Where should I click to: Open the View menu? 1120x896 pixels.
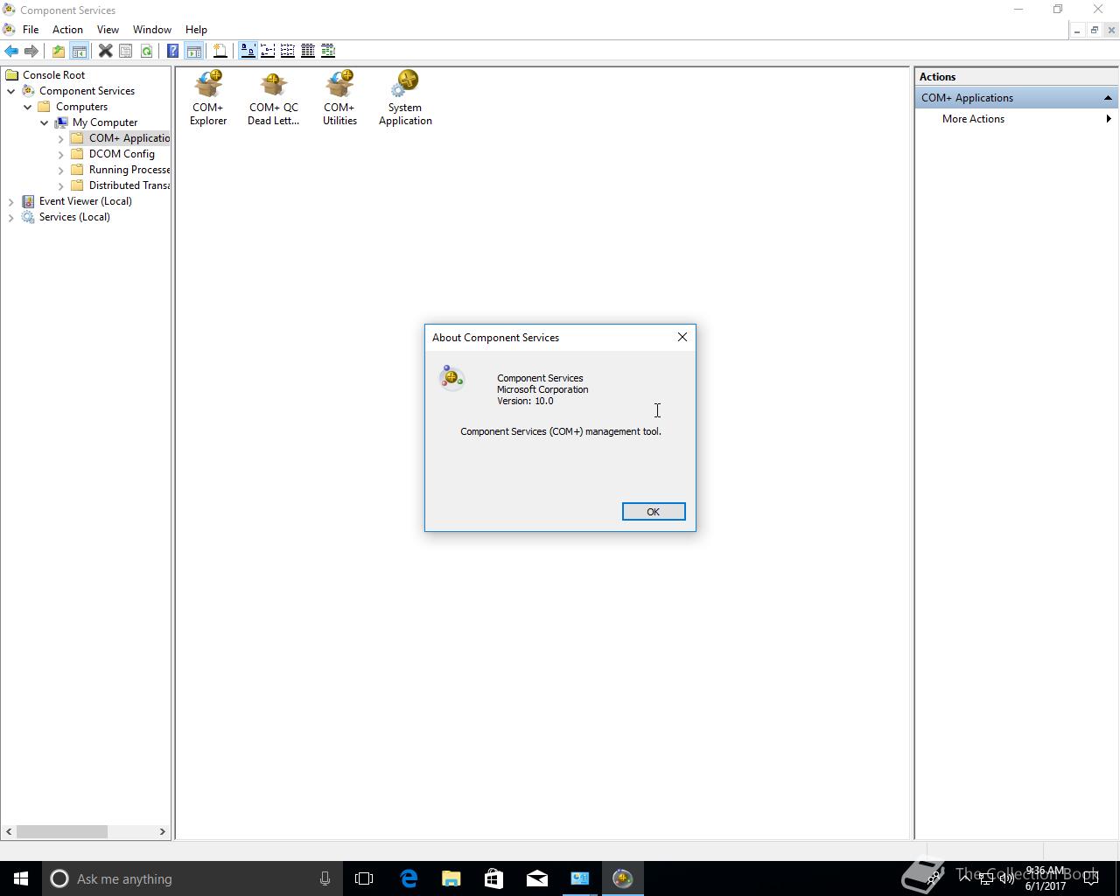(108, 30)
